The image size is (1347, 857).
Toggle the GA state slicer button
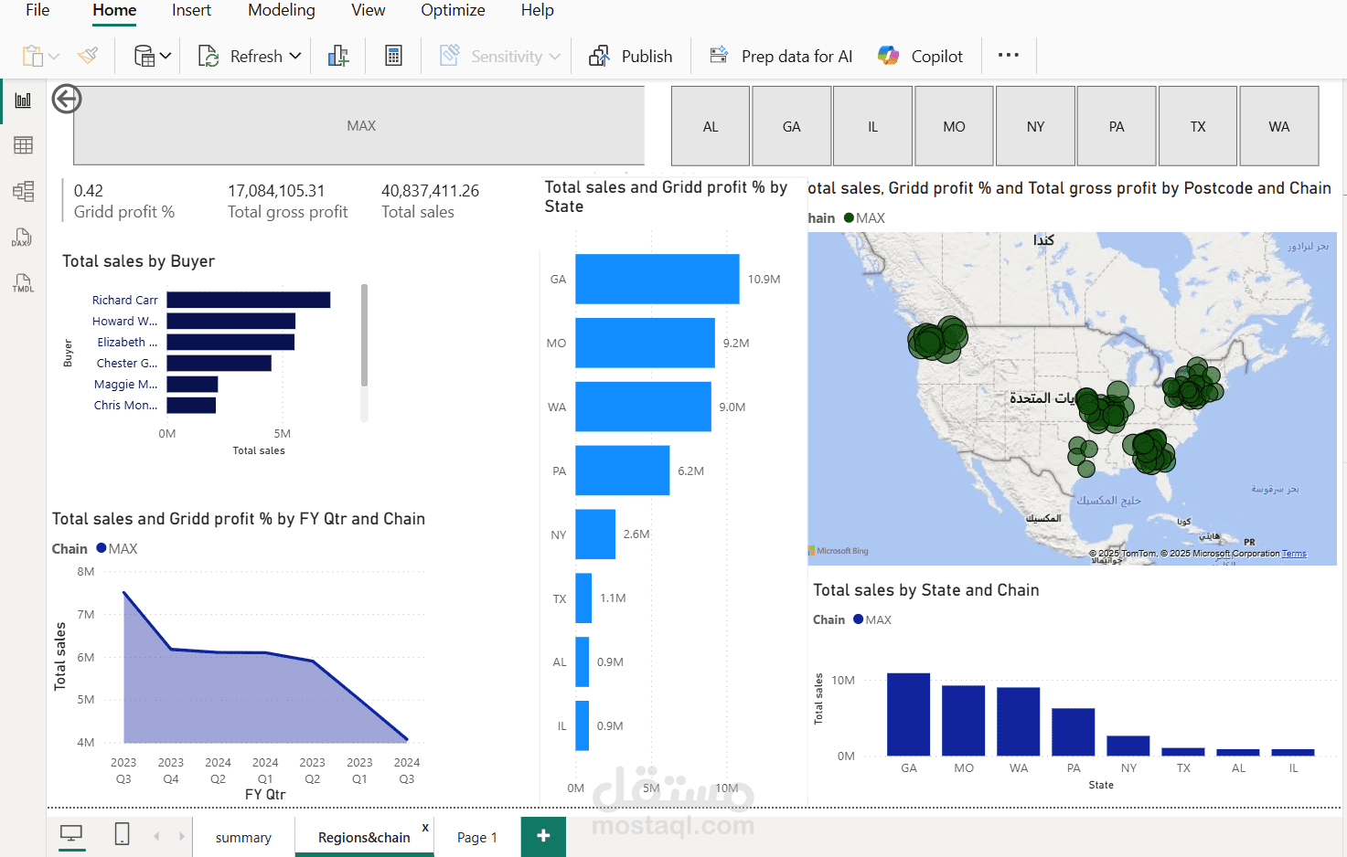[791, 126]
